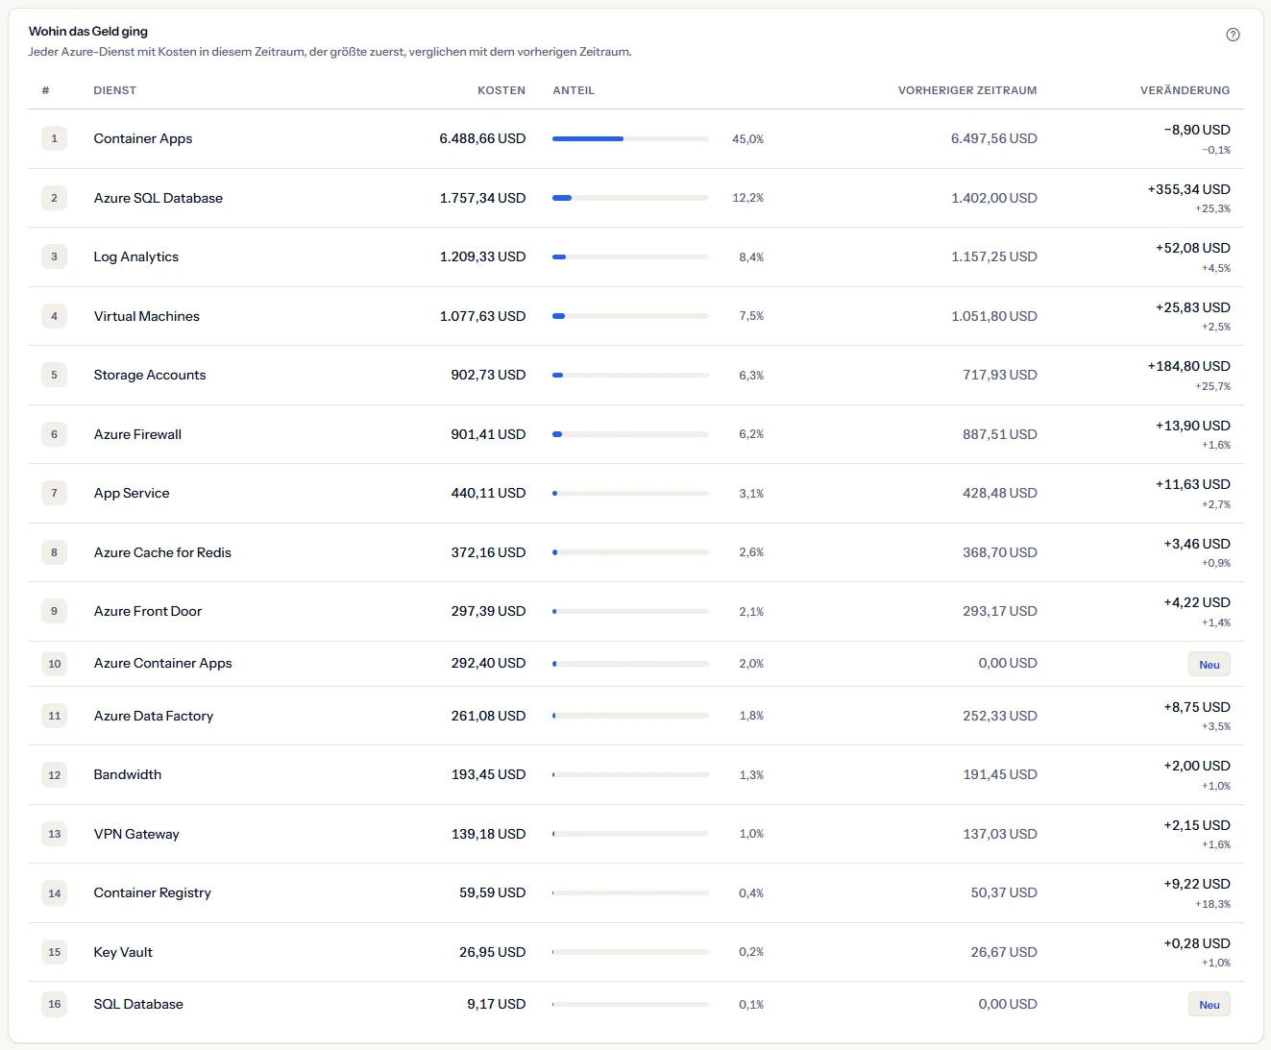Click the Azure Front Door entry
The width and height of the screenshot is (1271, 1050).
tap(148, 611)
